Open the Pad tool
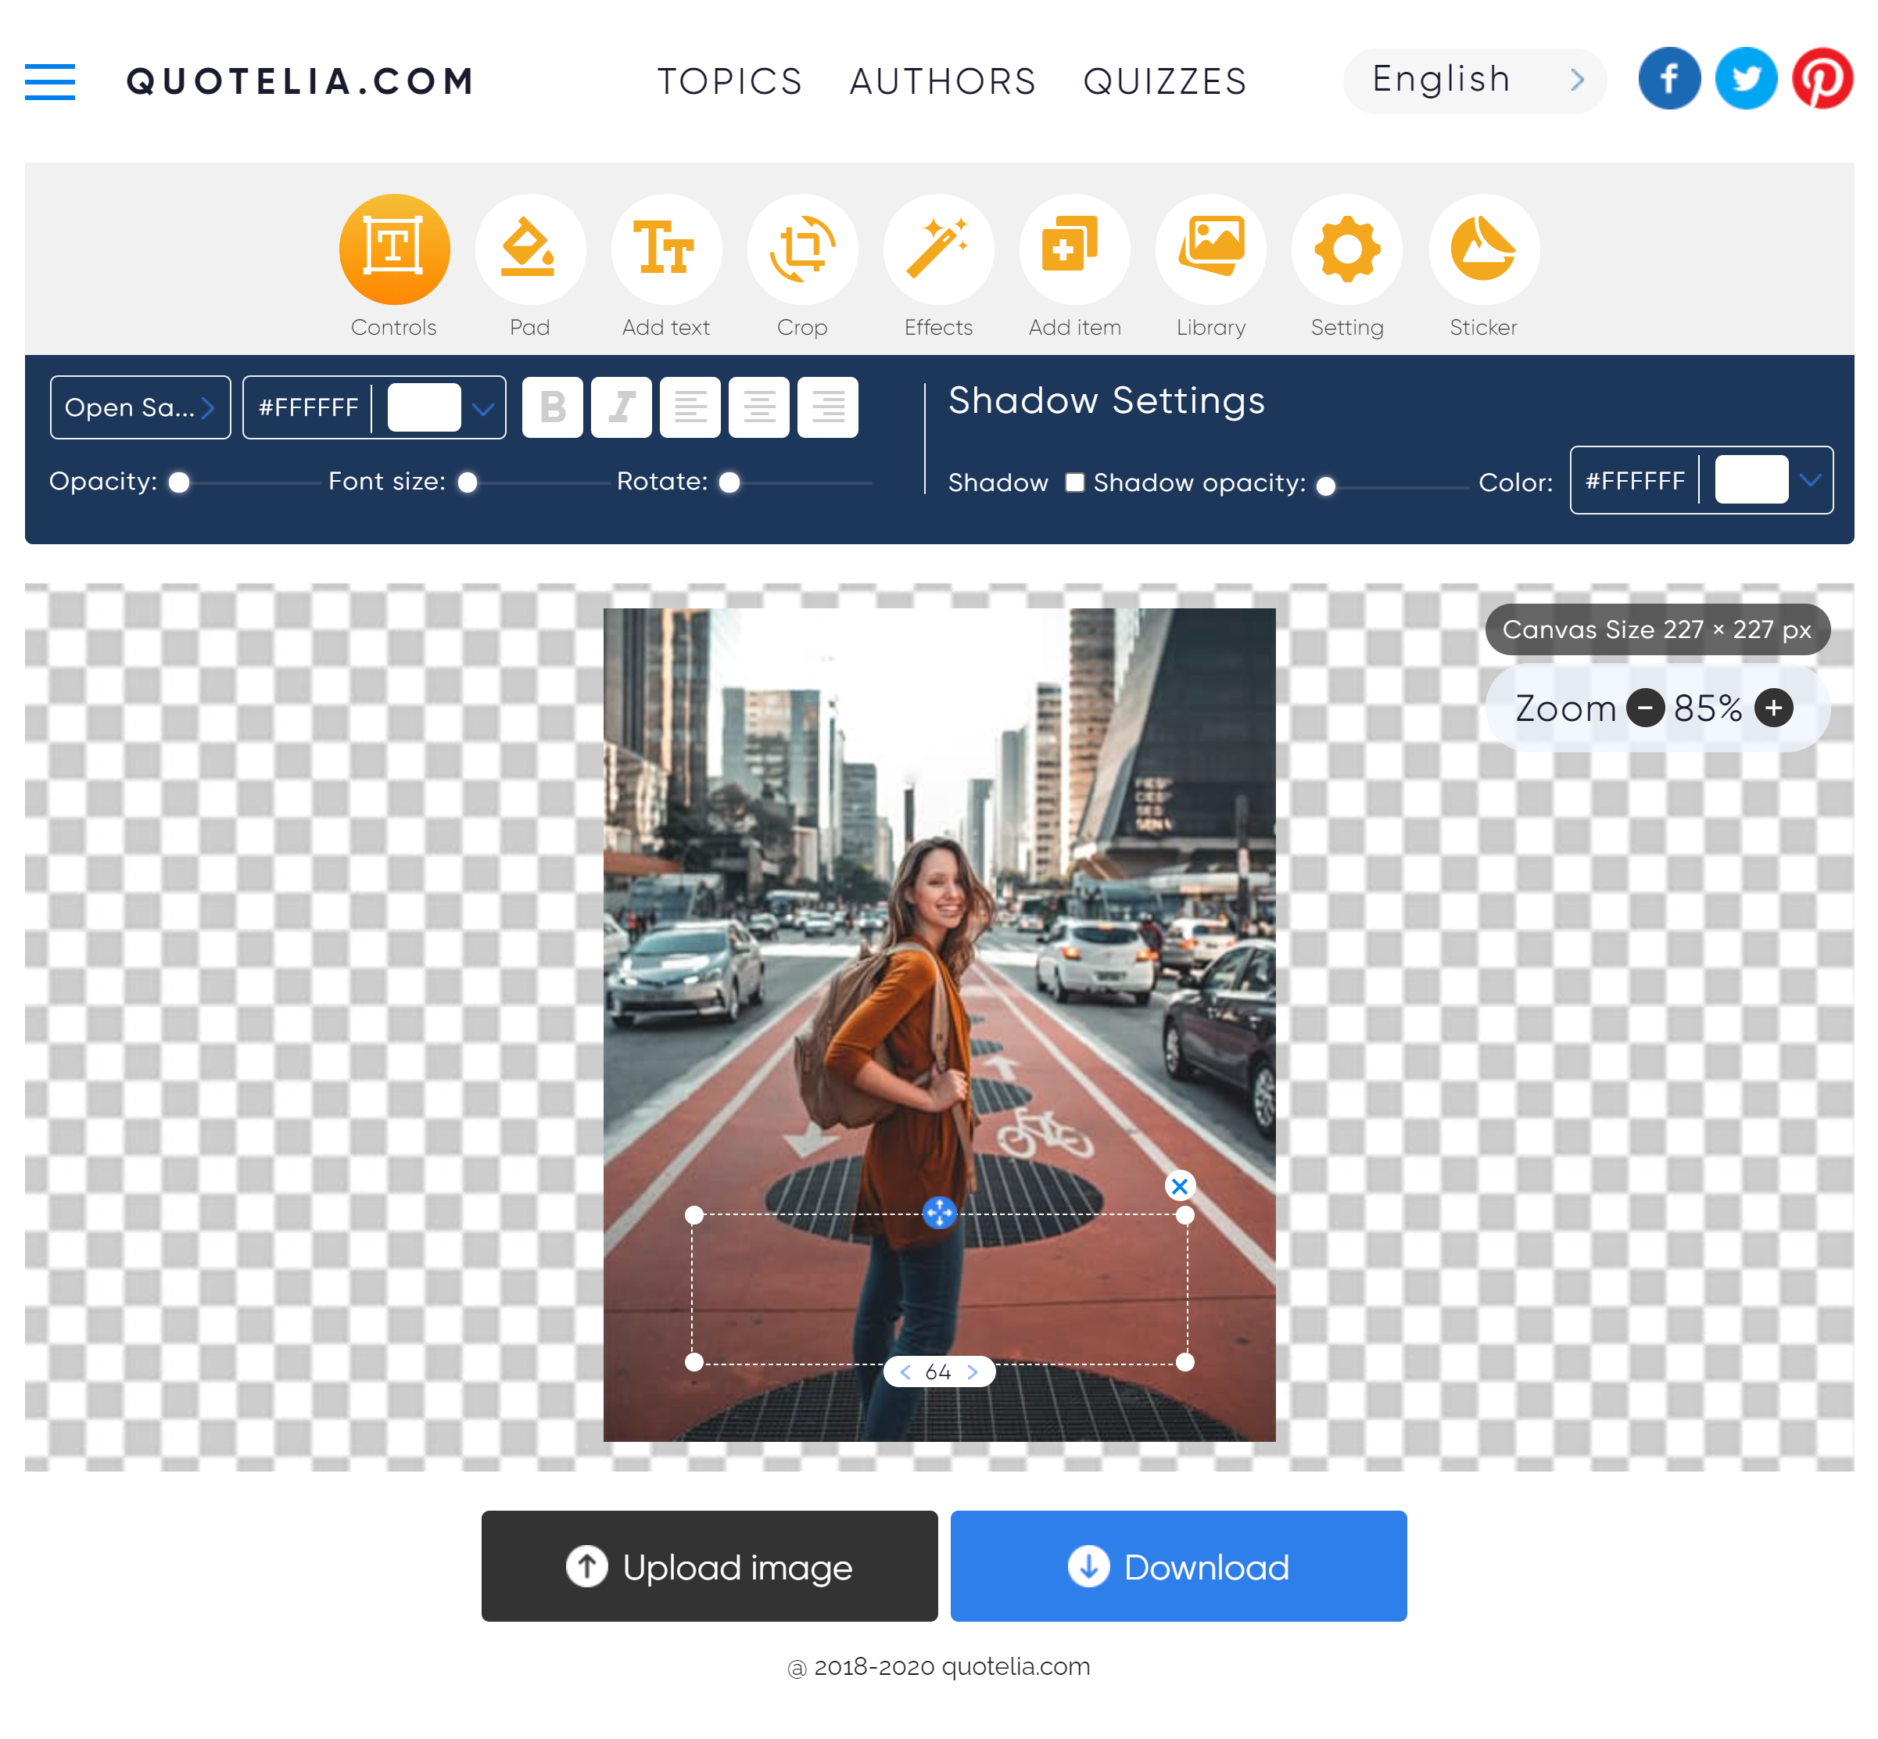The image size is (1878, 1739). point(530,249)
